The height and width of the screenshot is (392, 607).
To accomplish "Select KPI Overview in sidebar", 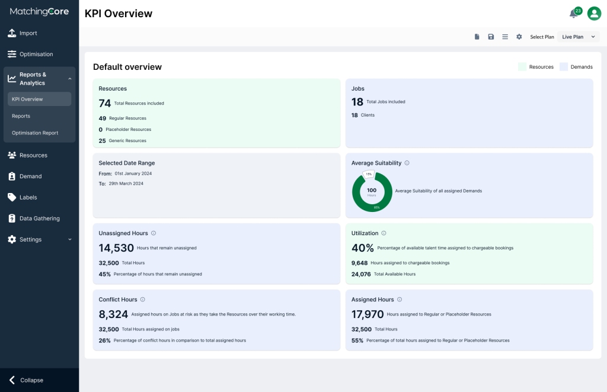I will (x=40, y=99).
